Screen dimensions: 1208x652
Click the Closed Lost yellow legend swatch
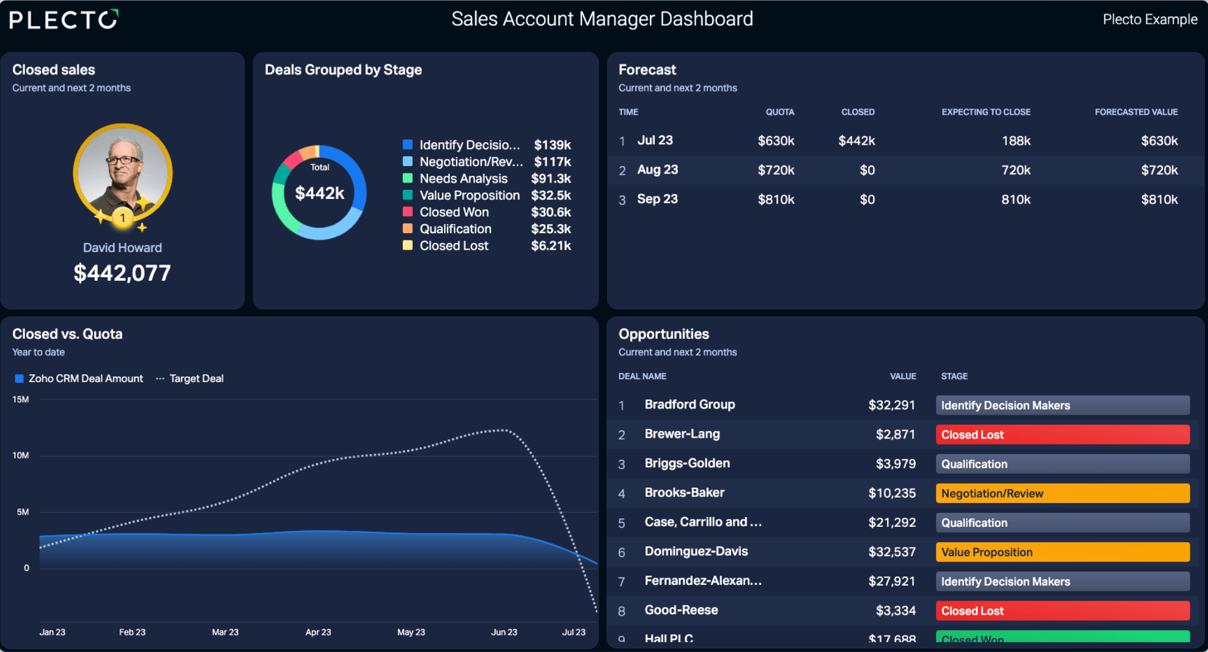407,245
